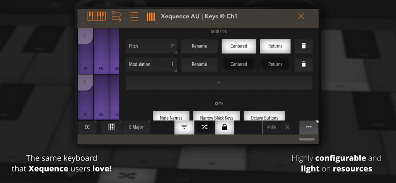
Task: Close the Xequence AU panel with X
Action: tap(301, 16)
